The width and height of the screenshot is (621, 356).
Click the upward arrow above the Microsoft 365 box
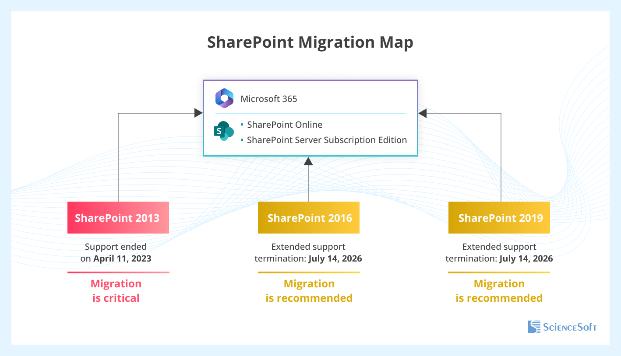(309, 161)
